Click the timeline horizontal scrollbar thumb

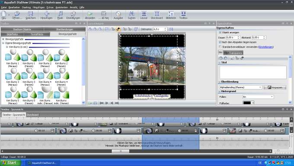click(121, 151)
